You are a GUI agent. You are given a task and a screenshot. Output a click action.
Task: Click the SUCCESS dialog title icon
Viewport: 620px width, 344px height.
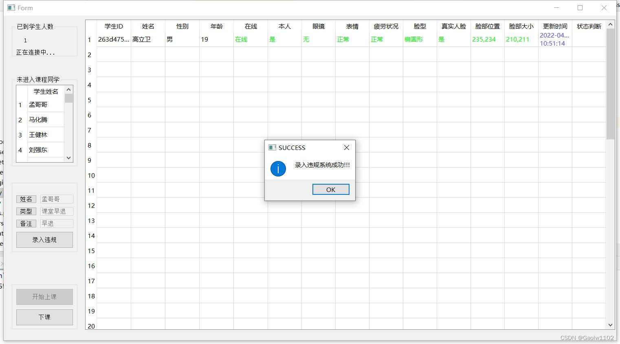coord(272,148)
